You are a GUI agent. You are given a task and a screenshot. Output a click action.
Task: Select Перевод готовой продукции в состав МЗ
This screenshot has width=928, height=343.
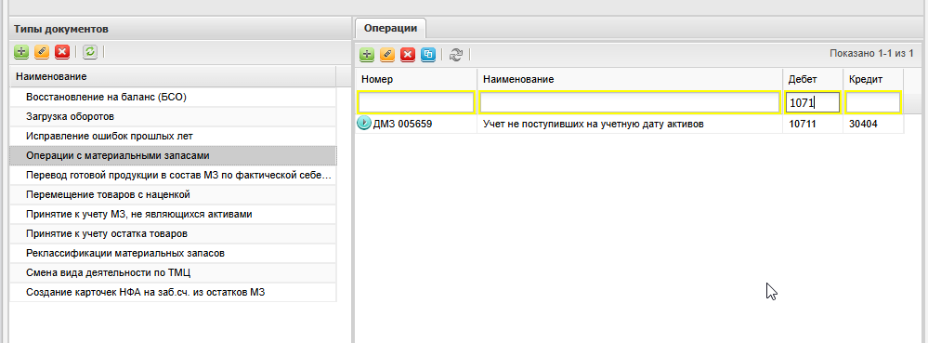click(173, 176)
